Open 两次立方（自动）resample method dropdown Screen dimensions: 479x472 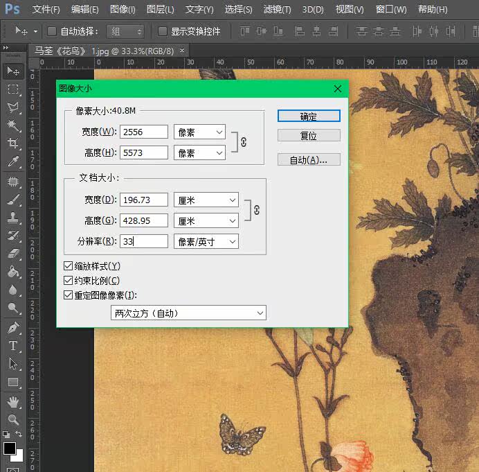coord(188,313)
